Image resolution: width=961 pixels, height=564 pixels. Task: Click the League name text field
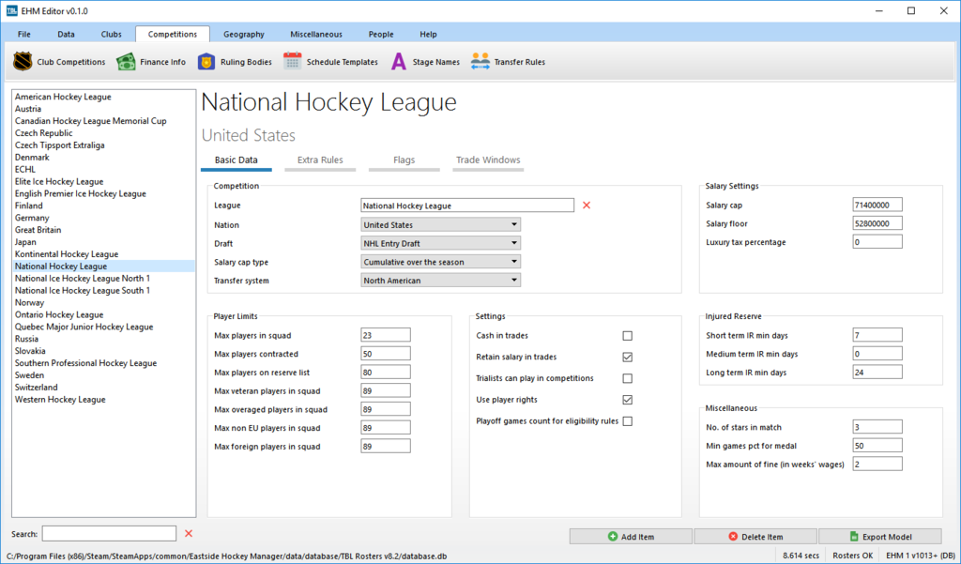pyautogui.click(x=467, y=206)
